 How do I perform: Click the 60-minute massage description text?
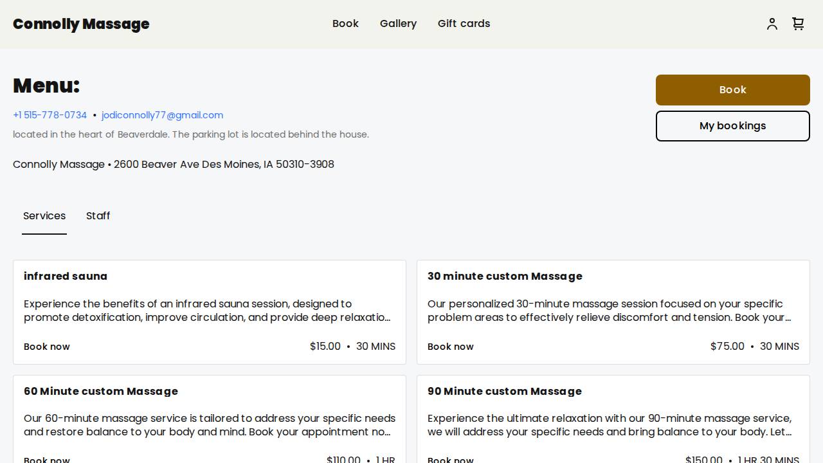click(x=210, y=425)
